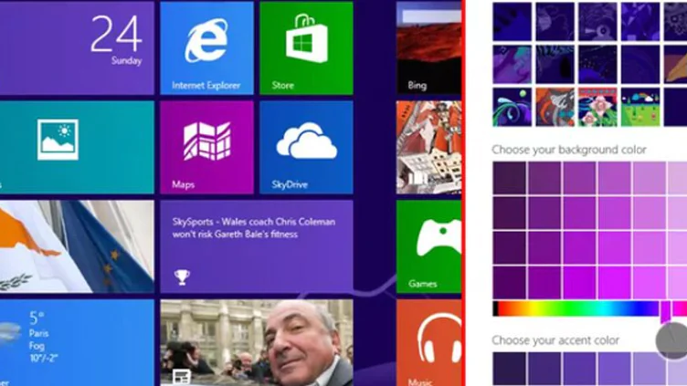Open the News tile with man's photo

tap(257, 343)
